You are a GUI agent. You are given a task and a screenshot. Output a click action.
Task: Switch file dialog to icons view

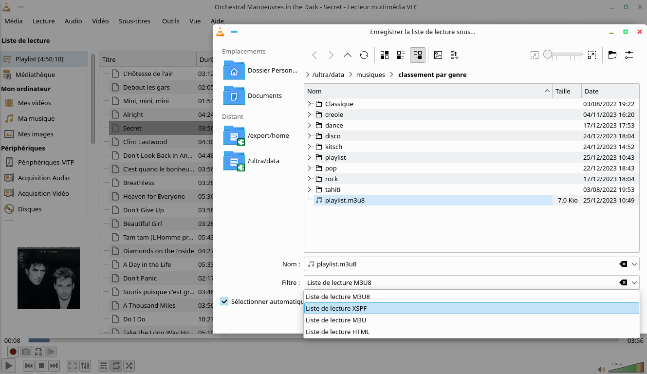pyautogui.click(x=385, y=55)
